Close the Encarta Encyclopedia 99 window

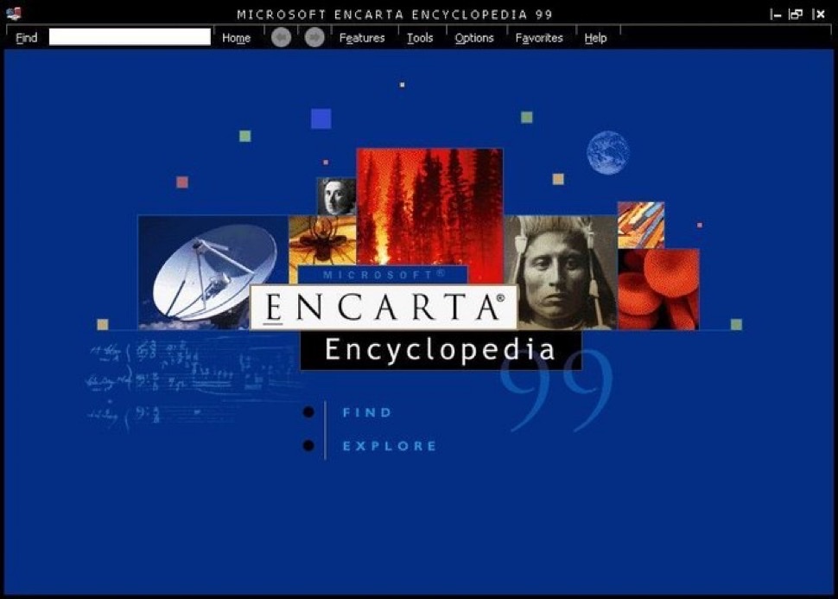819,15
